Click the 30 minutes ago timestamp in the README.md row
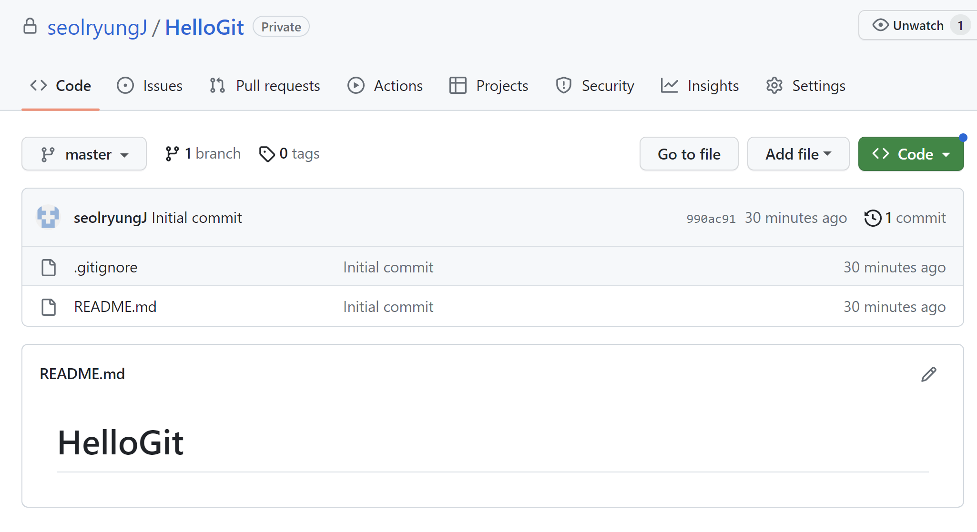This screenshot has width=977, height=532. [895, 307]
